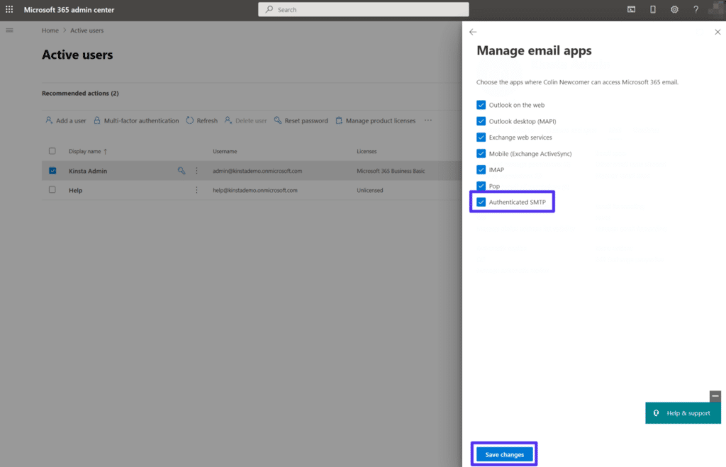726x467 pixels.
Task: Click the reset password key icon for Kinsta Admin
Action: coord(182,171)
